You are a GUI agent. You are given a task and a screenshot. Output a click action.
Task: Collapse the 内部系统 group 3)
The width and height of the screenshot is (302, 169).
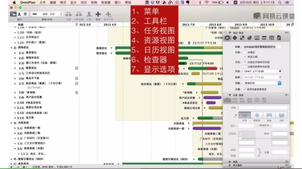[11, 123]
